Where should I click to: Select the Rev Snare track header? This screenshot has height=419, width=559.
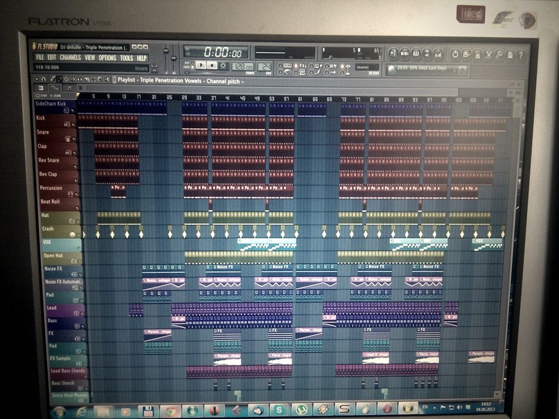coord(58,163)
